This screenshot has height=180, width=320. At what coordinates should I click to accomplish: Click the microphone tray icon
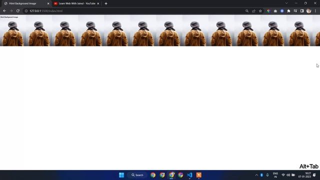(x=267, y=175)
